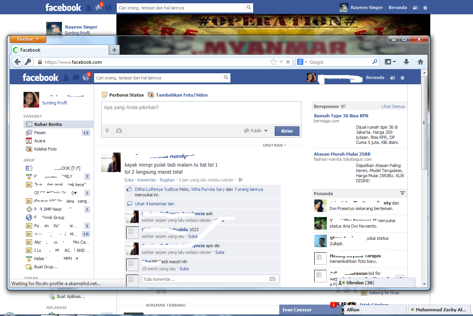
Task: Open messages icon in Firefox Facebook header
Action: (76, 78)
